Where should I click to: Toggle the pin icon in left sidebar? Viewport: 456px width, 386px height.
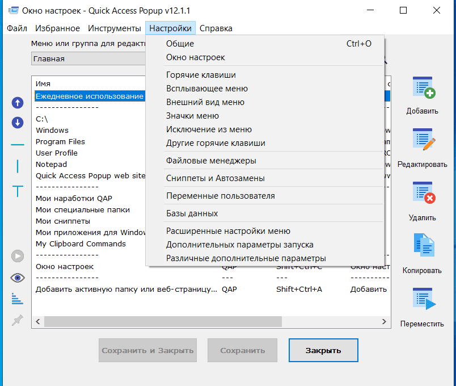[18, 320]
